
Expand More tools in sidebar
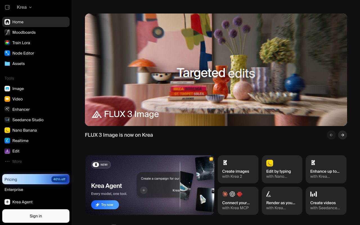click(x=36, y=161)
